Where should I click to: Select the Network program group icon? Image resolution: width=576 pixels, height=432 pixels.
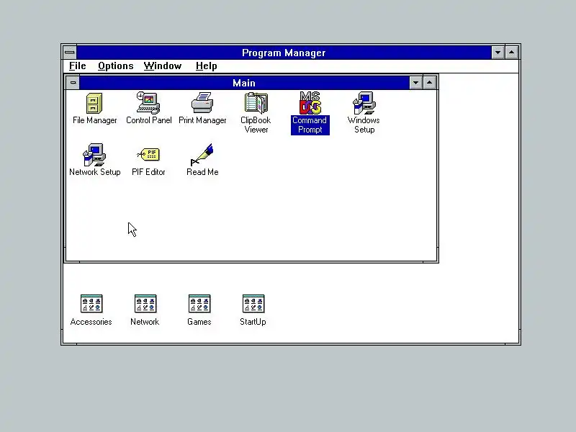pos(145,304)
